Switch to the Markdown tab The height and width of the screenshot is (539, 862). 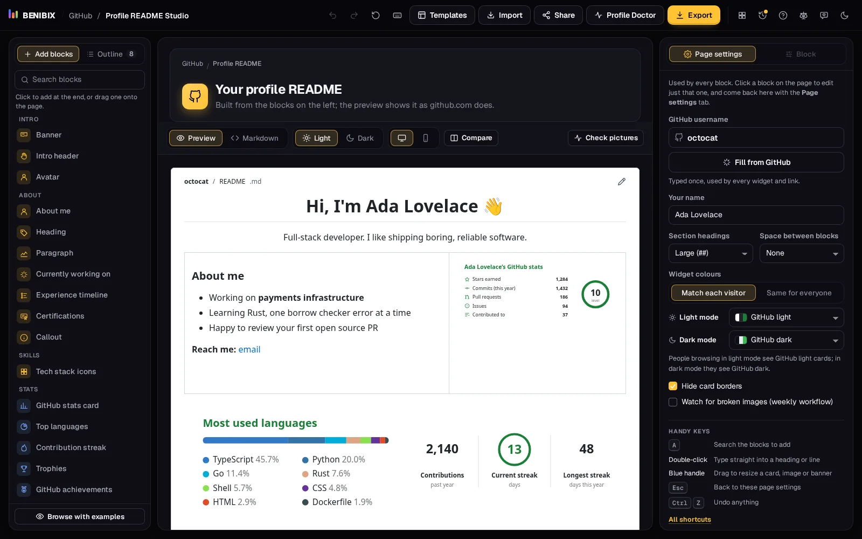(x=254, y=138)
